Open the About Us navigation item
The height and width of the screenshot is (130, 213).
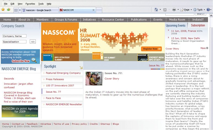click(x=24, y=20)
